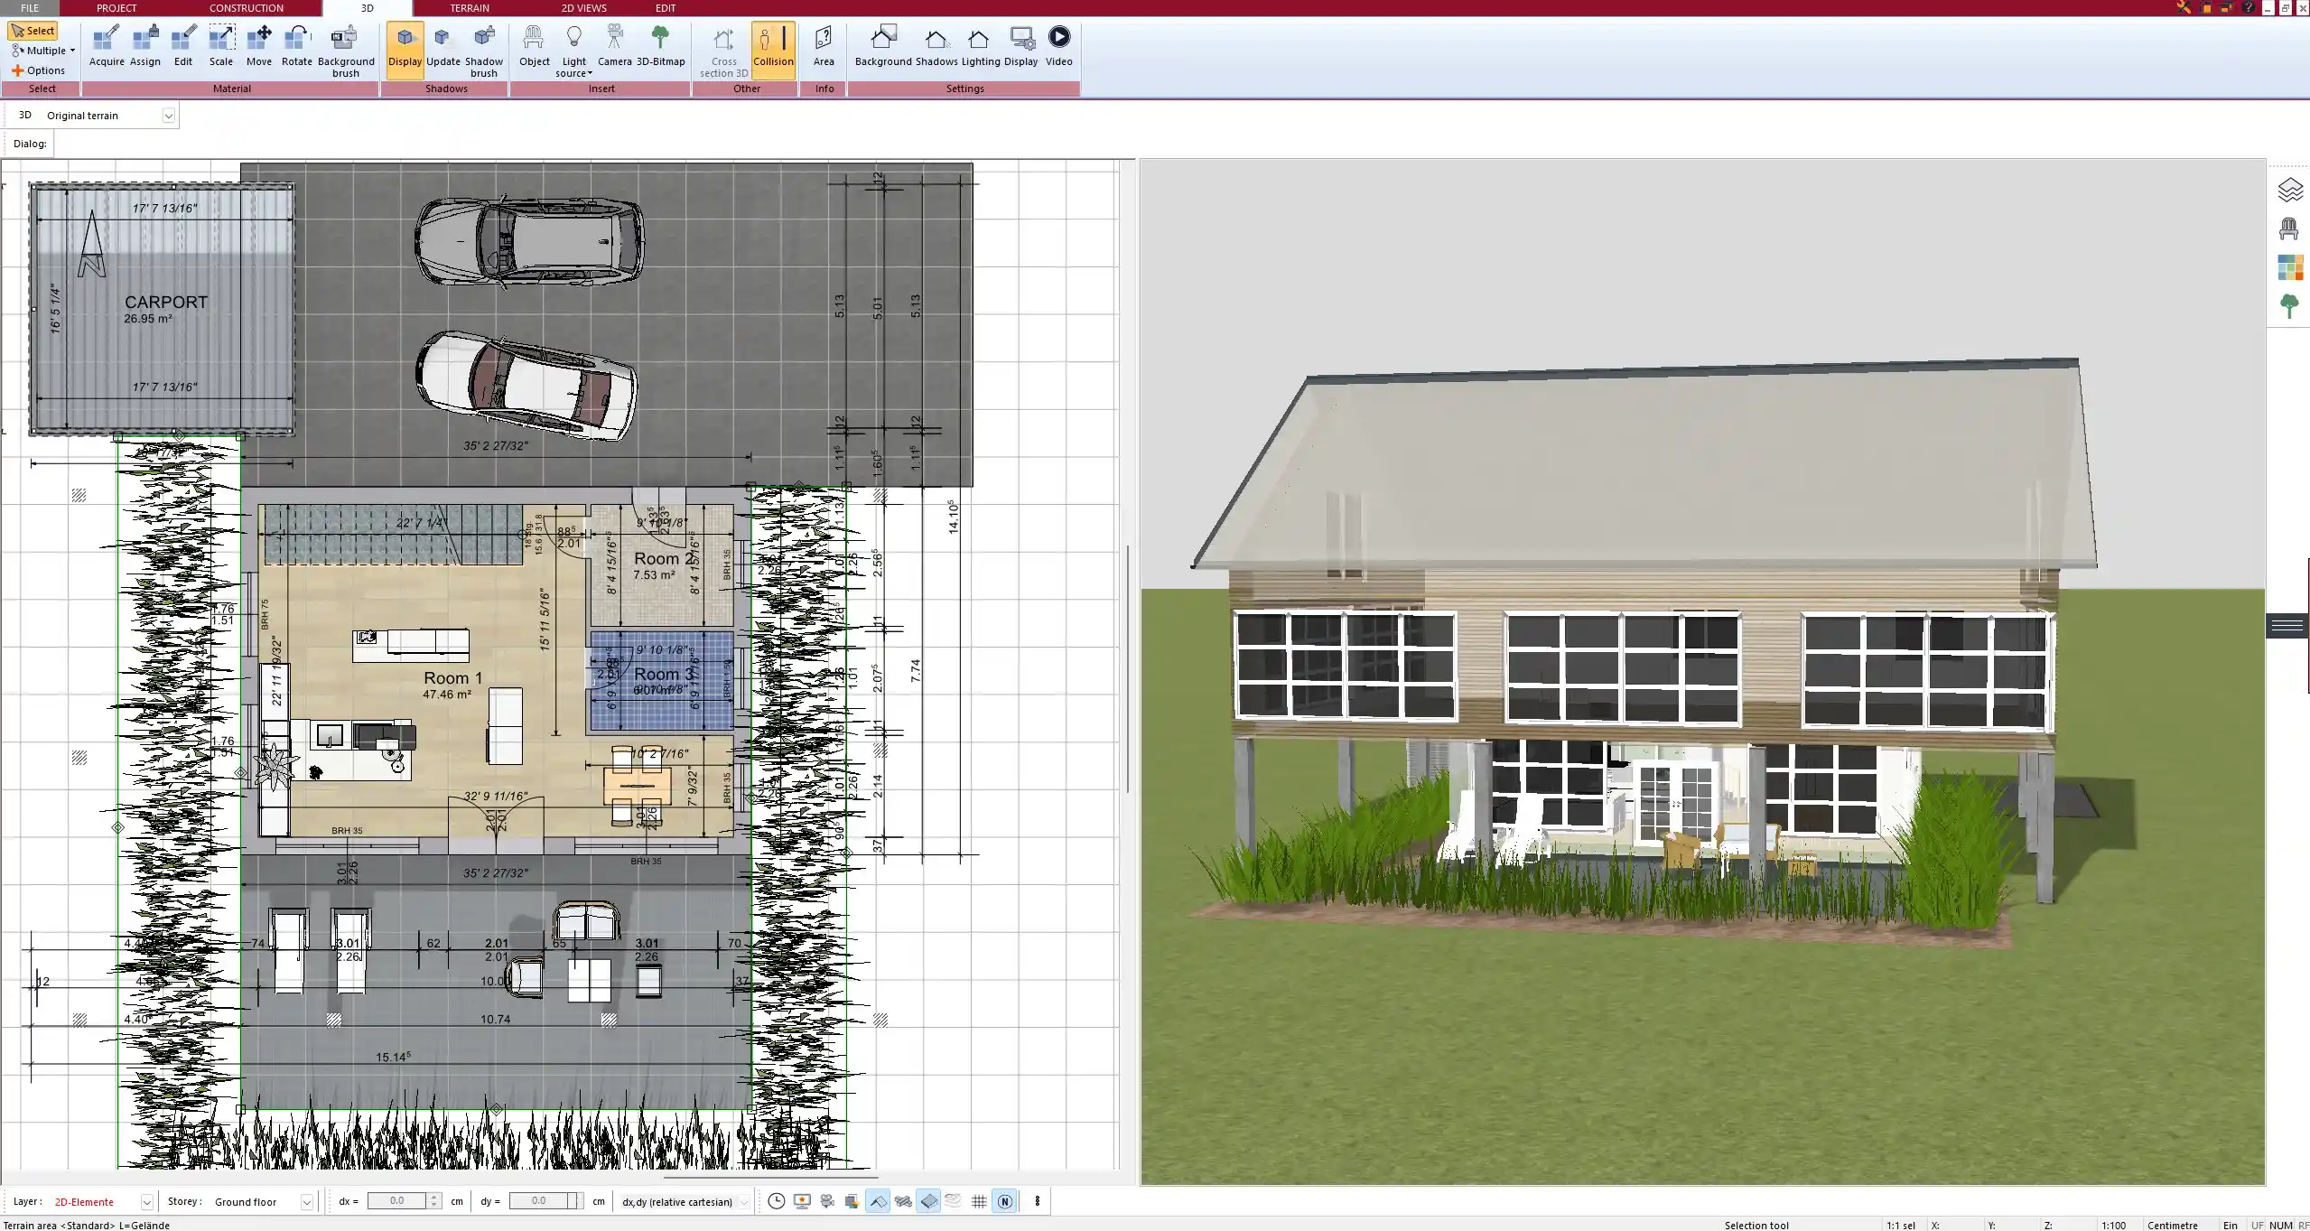The width and height of the screenshot is (2310, 1231).
Task: Click the clock icon in bottom toolbar
Action: (776, 1201)
